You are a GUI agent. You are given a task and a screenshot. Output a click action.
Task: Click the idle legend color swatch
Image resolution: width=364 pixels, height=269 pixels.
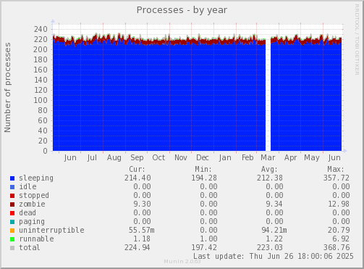coord(12,187)
